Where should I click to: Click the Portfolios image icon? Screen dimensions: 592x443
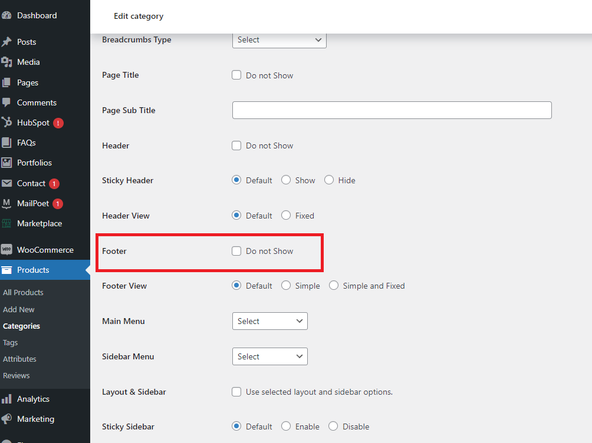coord(6,163)
